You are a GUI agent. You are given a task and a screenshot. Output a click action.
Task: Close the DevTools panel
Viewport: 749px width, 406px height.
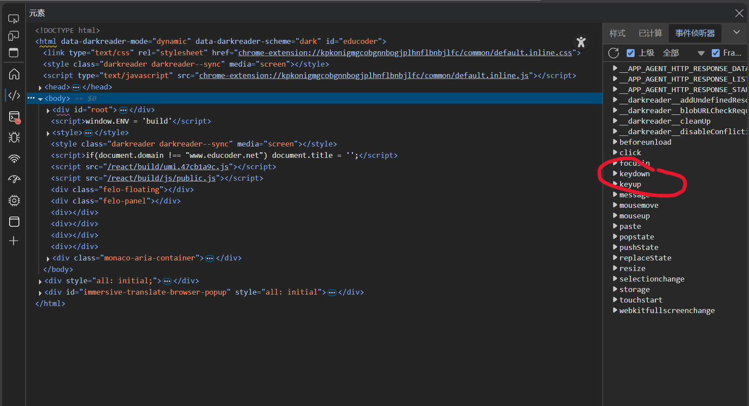click(739, 13)
